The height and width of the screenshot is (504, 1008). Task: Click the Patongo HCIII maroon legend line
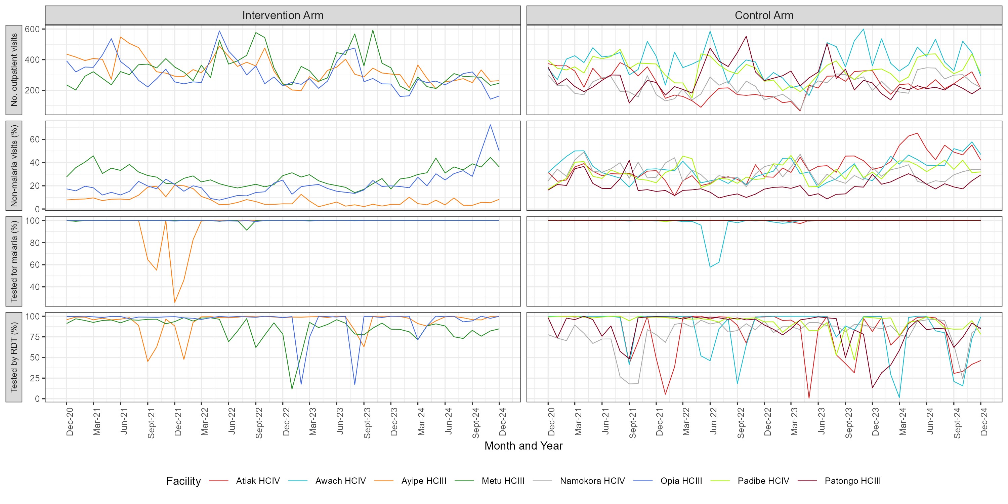click(807, 481)
